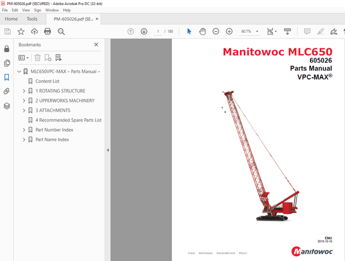Click the 60.7% zoom value field

246,32
